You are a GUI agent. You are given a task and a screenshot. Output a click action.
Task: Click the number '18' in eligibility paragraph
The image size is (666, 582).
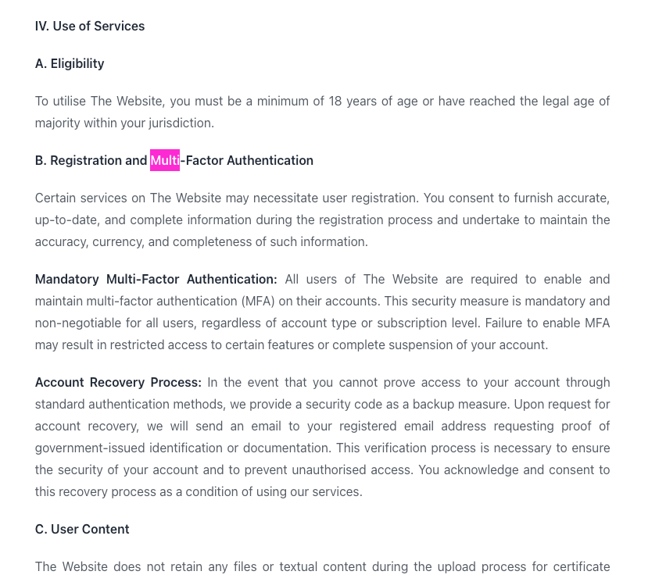coord(335,101)
